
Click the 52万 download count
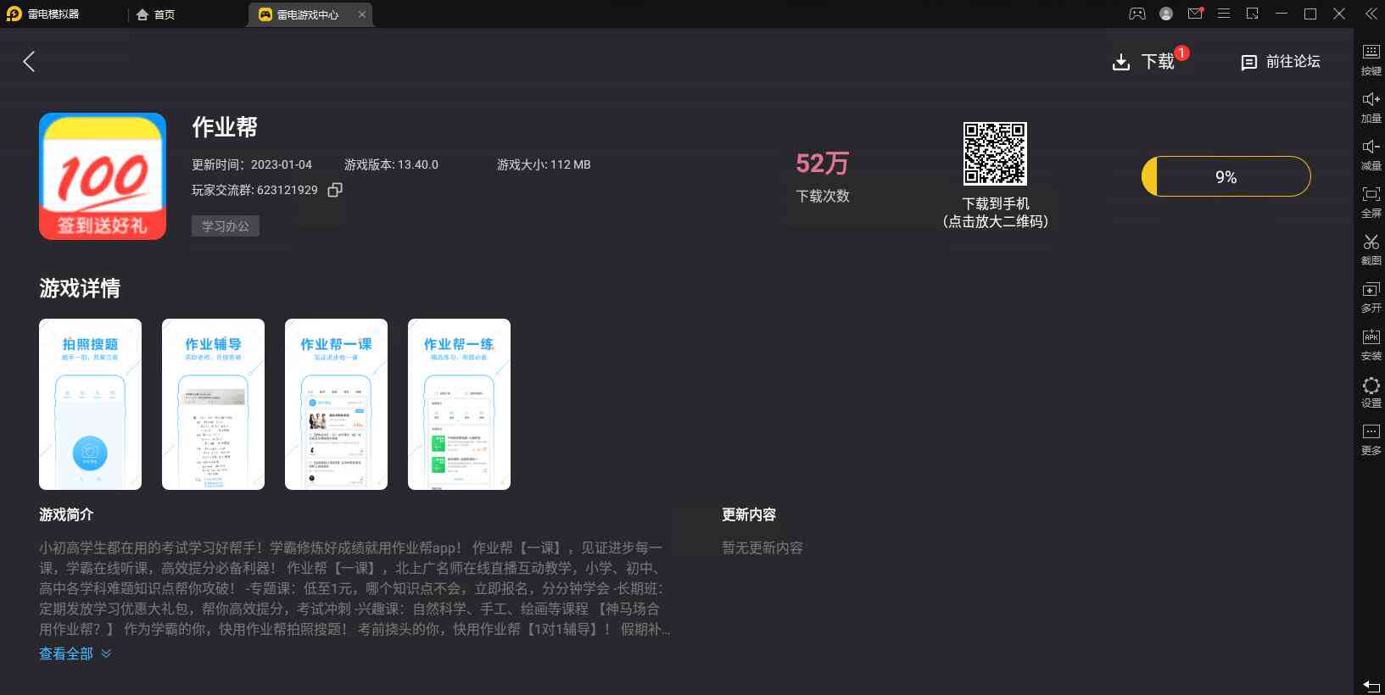[x=822, y=164]
